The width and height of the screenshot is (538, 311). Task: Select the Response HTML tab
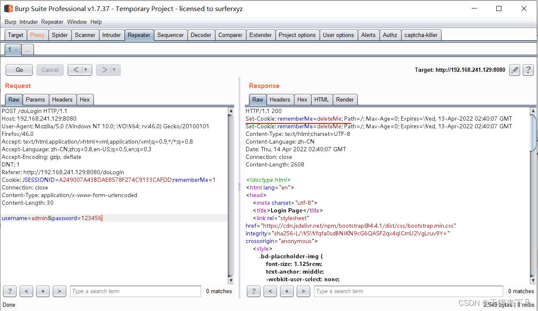[x=322, y=99]
